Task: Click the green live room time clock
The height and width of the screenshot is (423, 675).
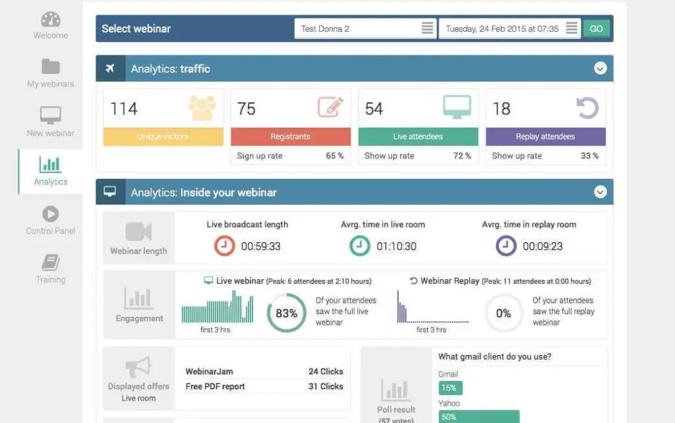Action: 359,246
